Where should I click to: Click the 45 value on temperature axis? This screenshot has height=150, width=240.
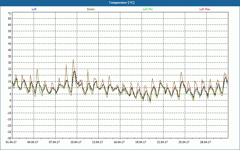coord(10,44)
